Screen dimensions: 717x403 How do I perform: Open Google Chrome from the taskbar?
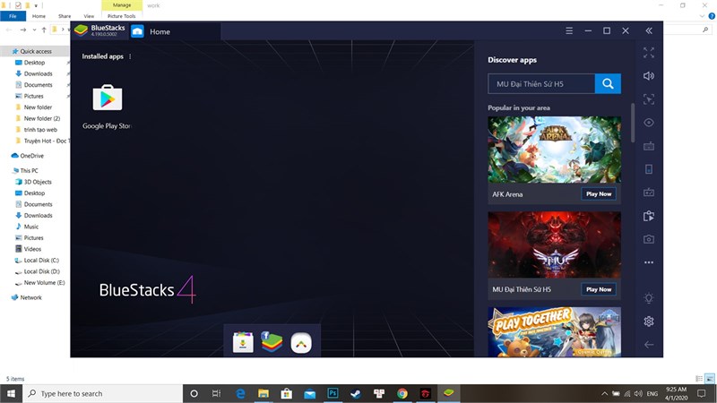click(402, 393)
